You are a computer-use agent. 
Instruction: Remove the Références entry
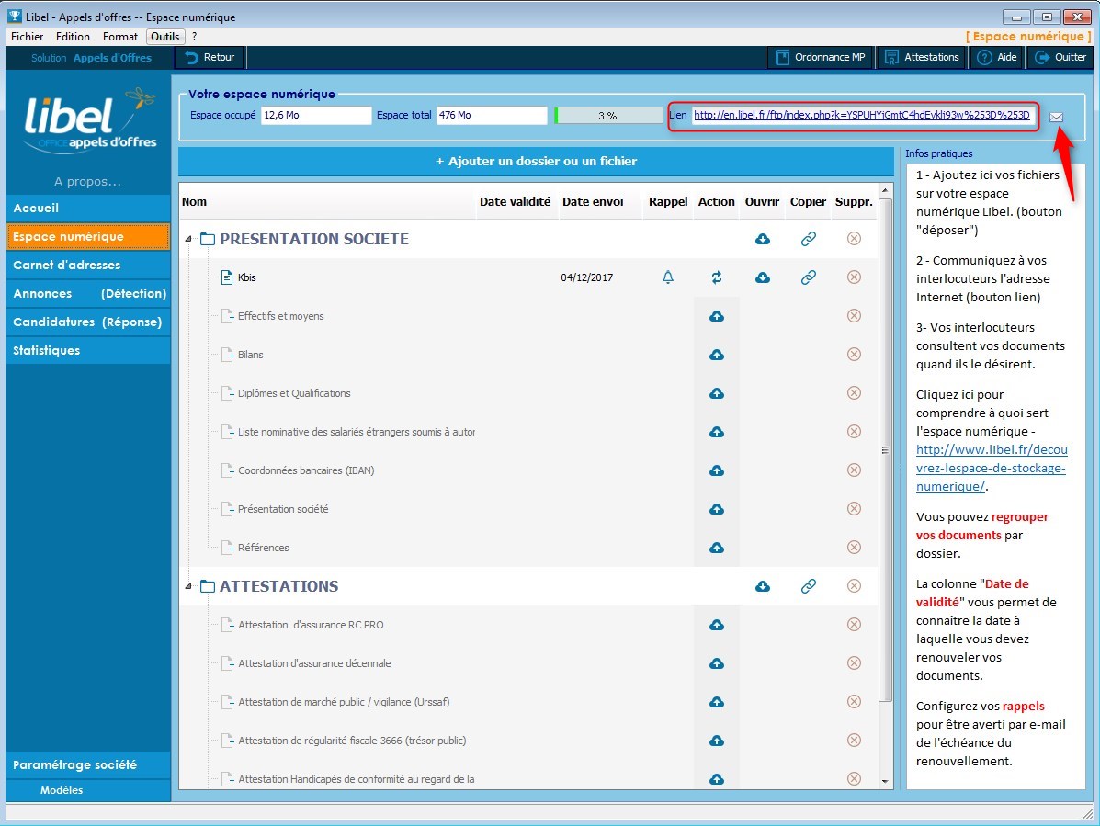point(854,548)
